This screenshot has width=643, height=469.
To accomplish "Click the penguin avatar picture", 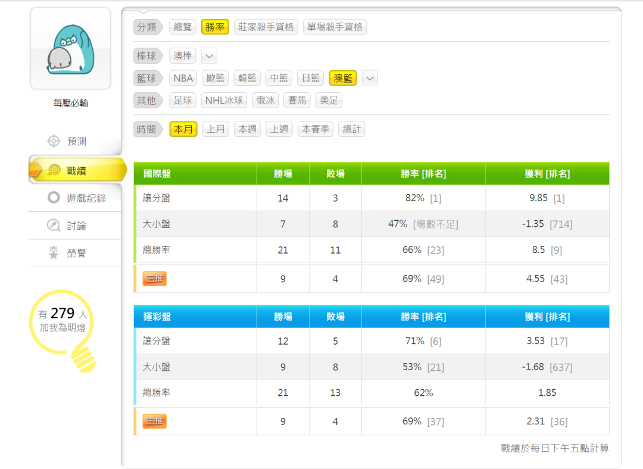I will [x=70, y=48].
